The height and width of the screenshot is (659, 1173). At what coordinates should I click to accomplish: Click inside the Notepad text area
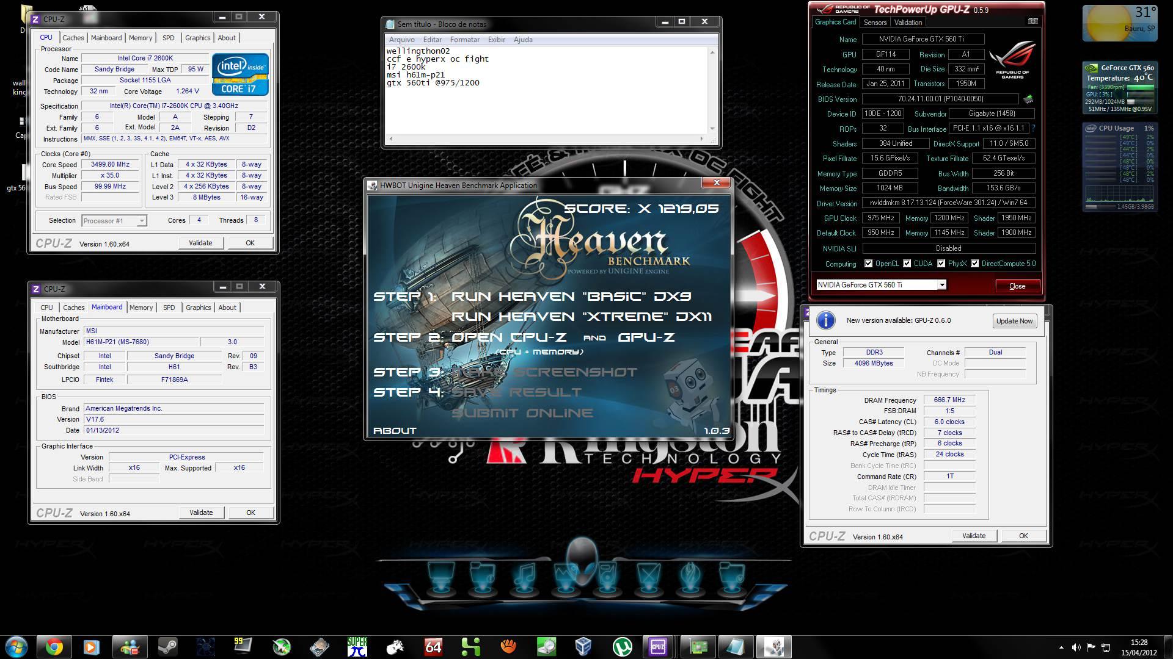(x=547, y=90)
